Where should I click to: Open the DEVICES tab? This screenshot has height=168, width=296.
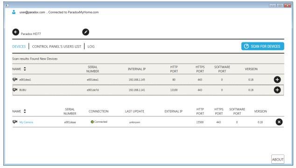tap(19, 47)
